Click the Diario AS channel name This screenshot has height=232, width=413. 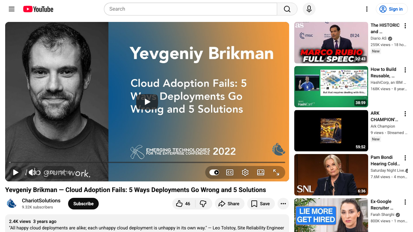(378, 38)
